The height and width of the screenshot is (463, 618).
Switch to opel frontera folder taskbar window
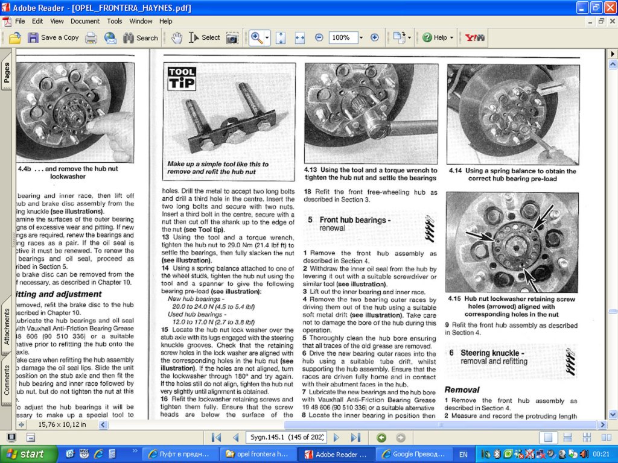pos(257,454)
